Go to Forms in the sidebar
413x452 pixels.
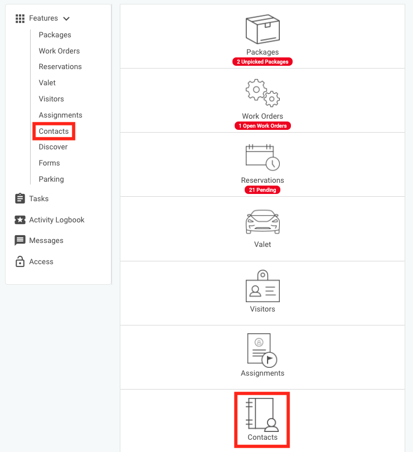pyautogui.click(x=49, y=163)
